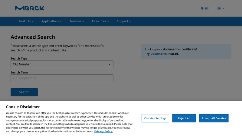242x136 pixels.
Task: Click the Support menu chevron arrow
Action: click(130, 21)
